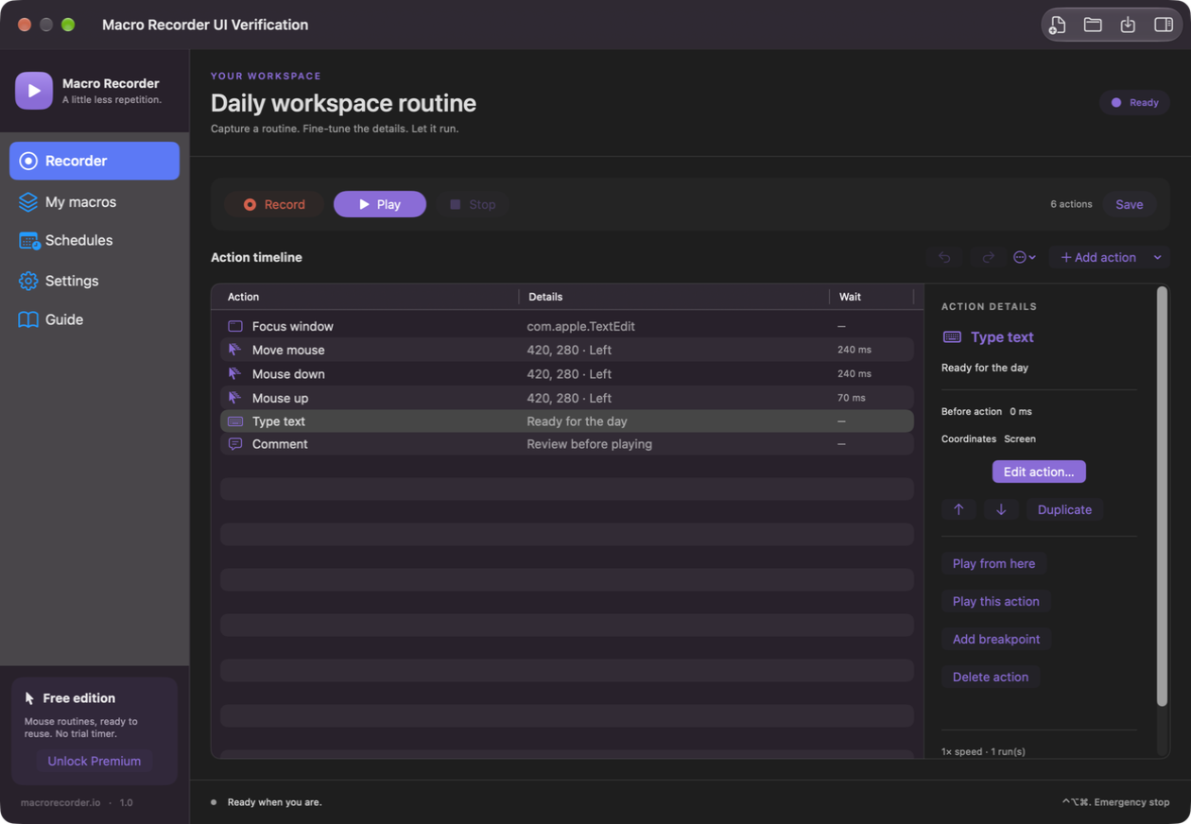Screen dimensions: 1191x824
Task: Toggle the right sidebar panel icon
Action: [x=1164, y=25]
